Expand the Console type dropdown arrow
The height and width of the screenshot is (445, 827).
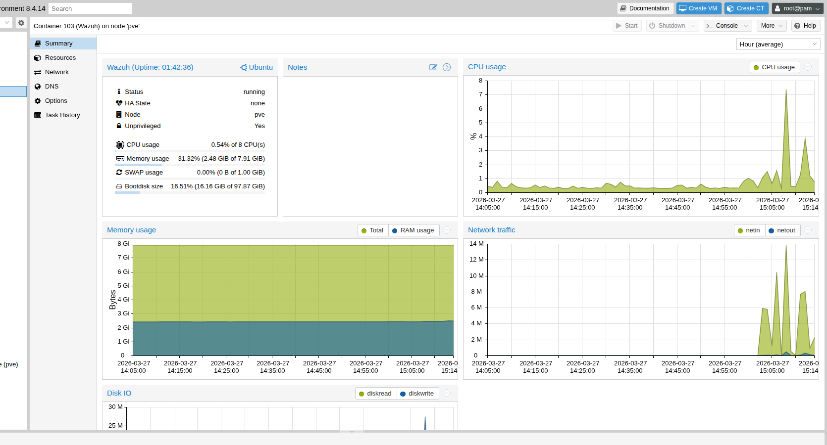click(x=746, y=26)
